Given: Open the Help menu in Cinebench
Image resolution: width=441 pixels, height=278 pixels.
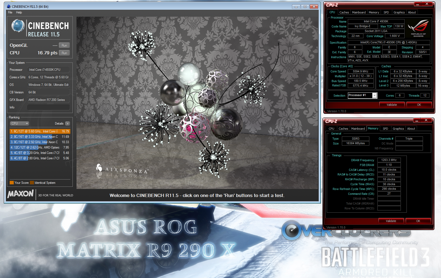Looking at the screenshot, I should (x=19, y=12).
